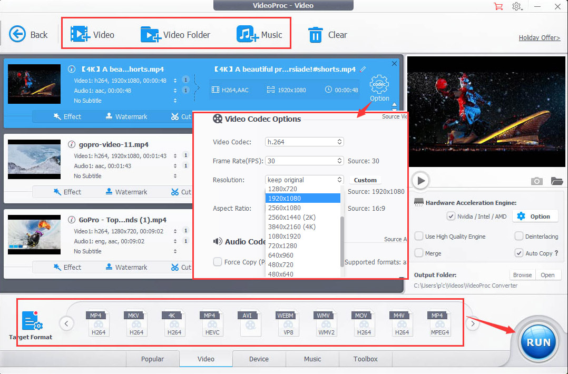
Task: Open settings gear in title bar
Action: pos(516,6)
